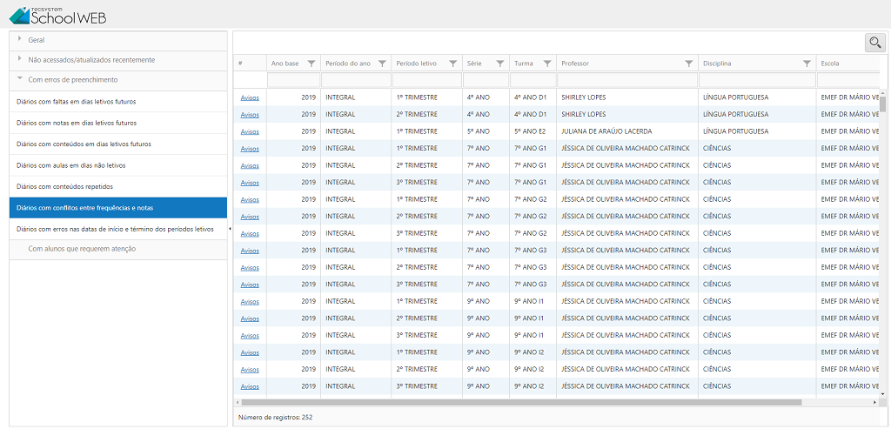891x429 pixels.
Task: Click the Série column filter icon
Action: click(x=500, y=64)
